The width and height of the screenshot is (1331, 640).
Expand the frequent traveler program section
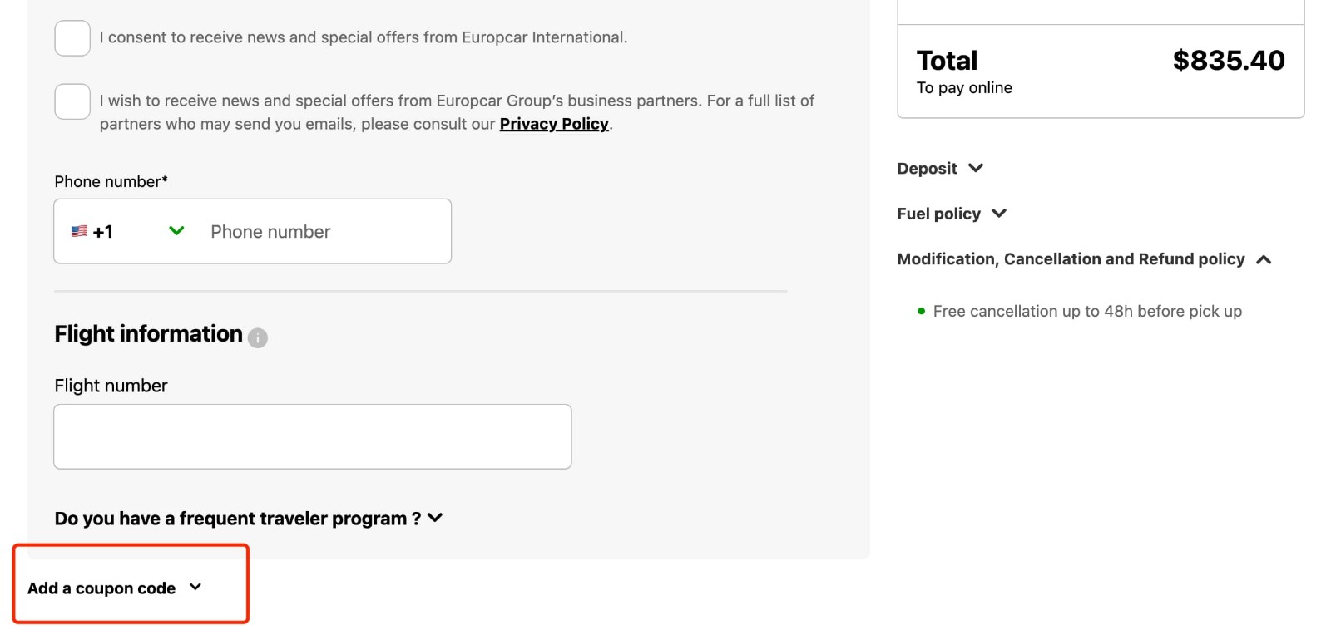click(434, 517)
